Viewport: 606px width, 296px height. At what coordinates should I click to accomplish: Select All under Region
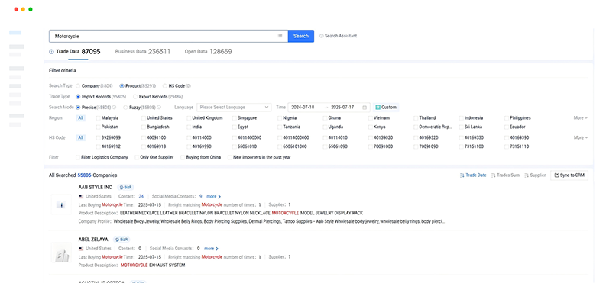click(81, 118)
